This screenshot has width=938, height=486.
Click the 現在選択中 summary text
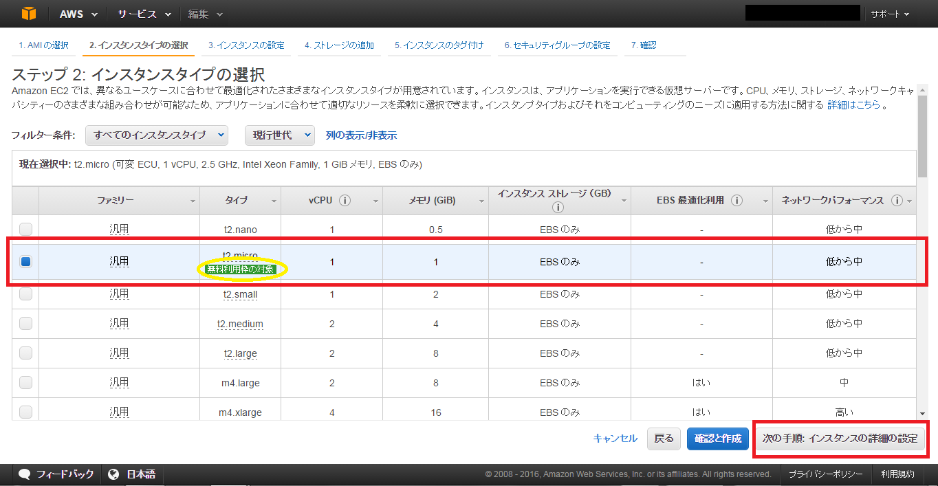(x=221, y=165)
